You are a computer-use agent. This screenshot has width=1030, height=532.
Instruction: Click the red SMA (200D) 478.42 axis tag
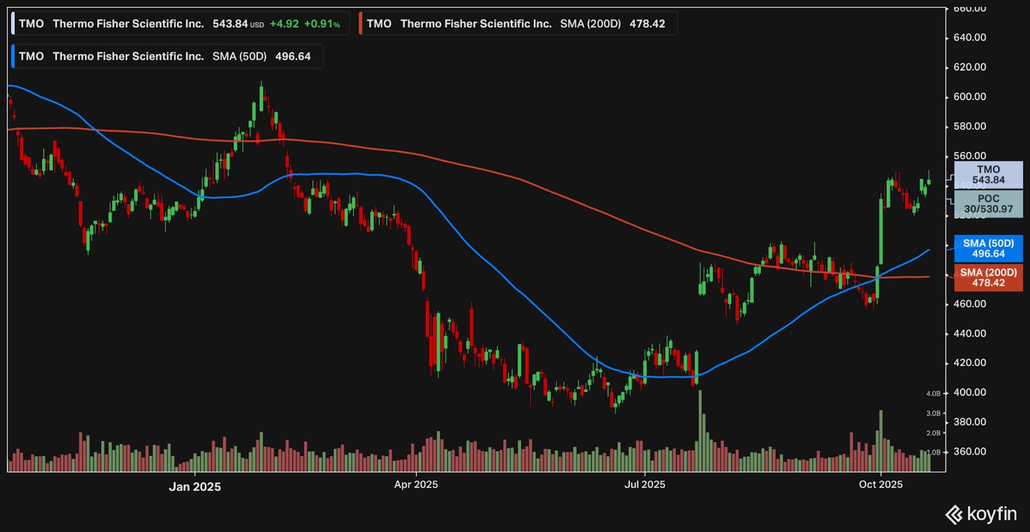tap(988, 277)
